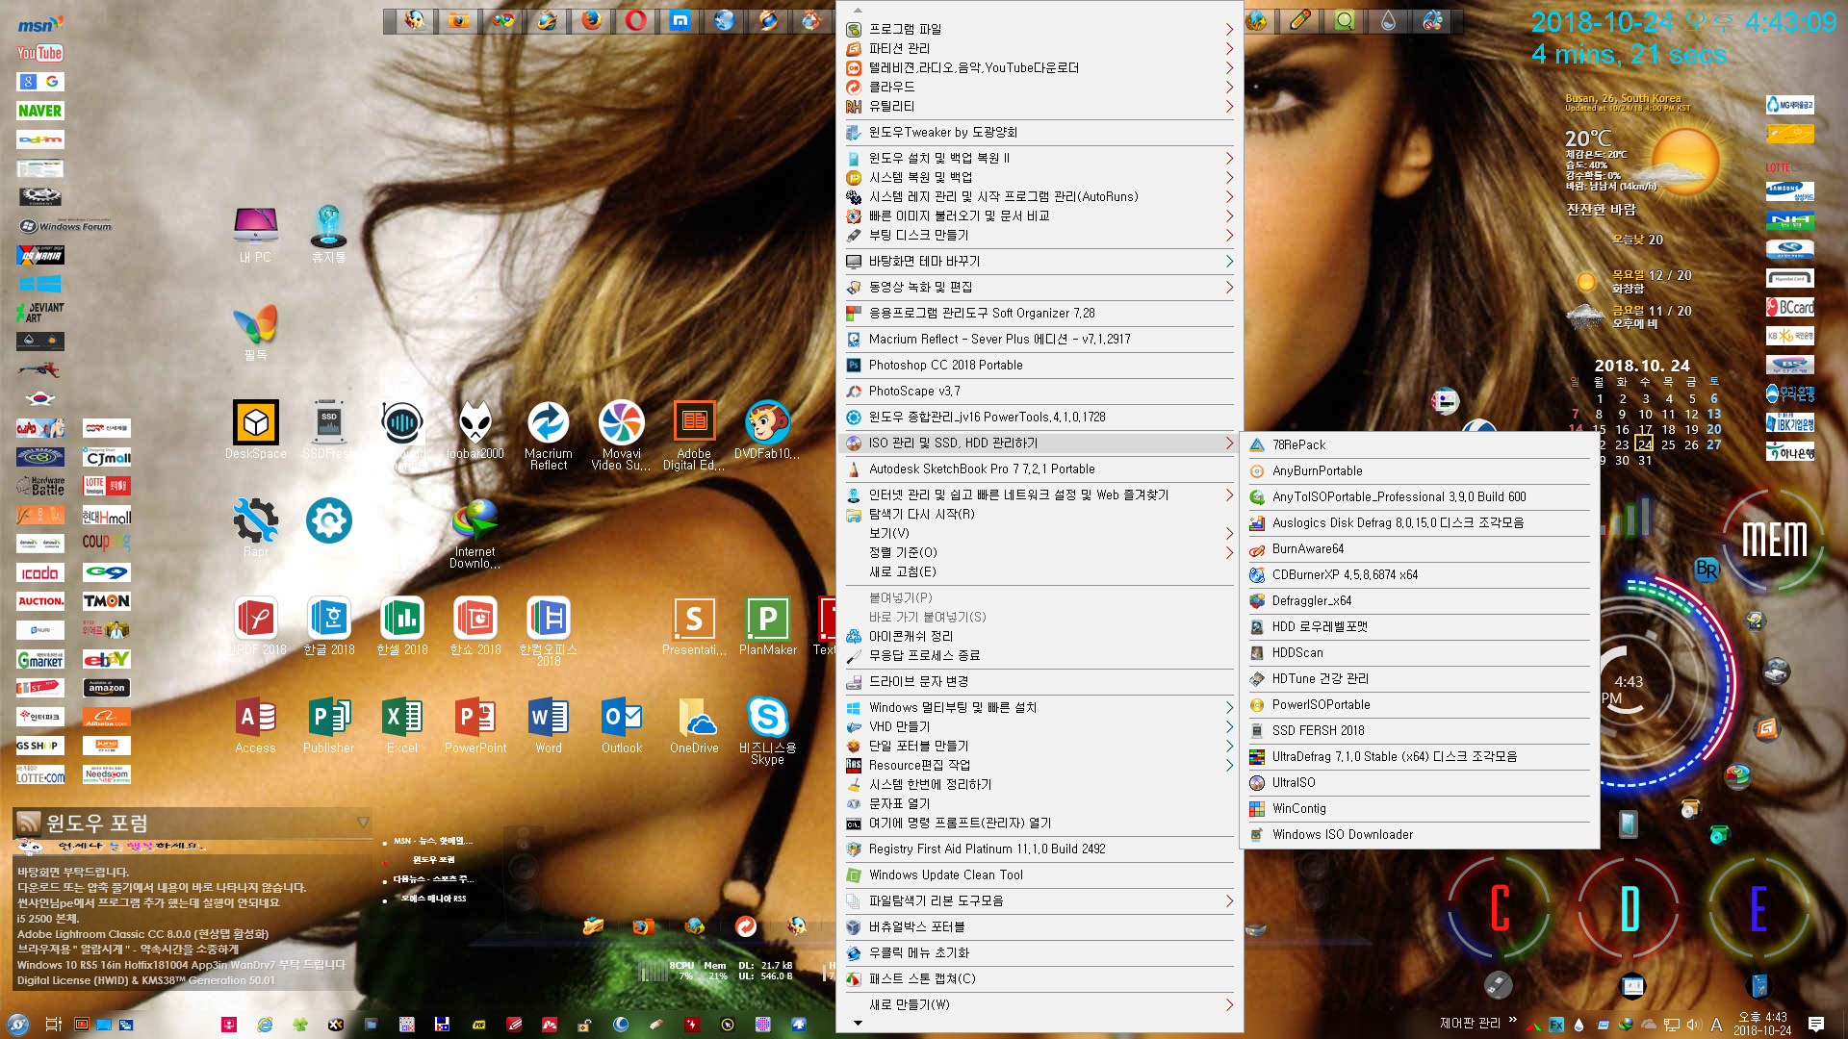Image resolution: width=1848 pixels, height=1039 pixels.
Task: Expand 파일탐색기 리본 도구모음 submenu arrow
Action: (1229, 900)
